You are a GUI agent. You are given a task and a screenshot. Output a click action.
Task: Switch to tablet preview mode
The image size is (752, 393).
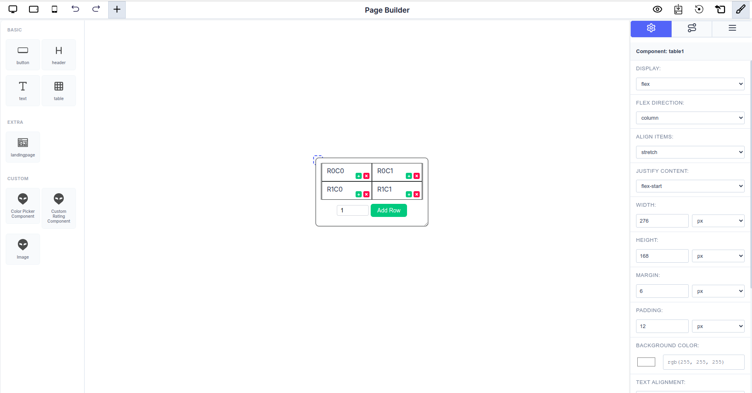pos(33,9)
